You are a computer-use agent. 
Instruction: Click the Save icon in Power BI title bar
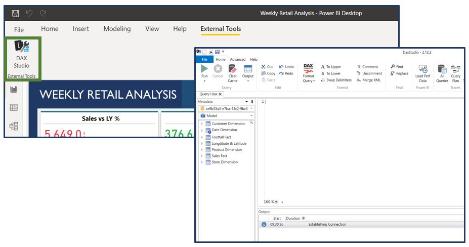15,13
